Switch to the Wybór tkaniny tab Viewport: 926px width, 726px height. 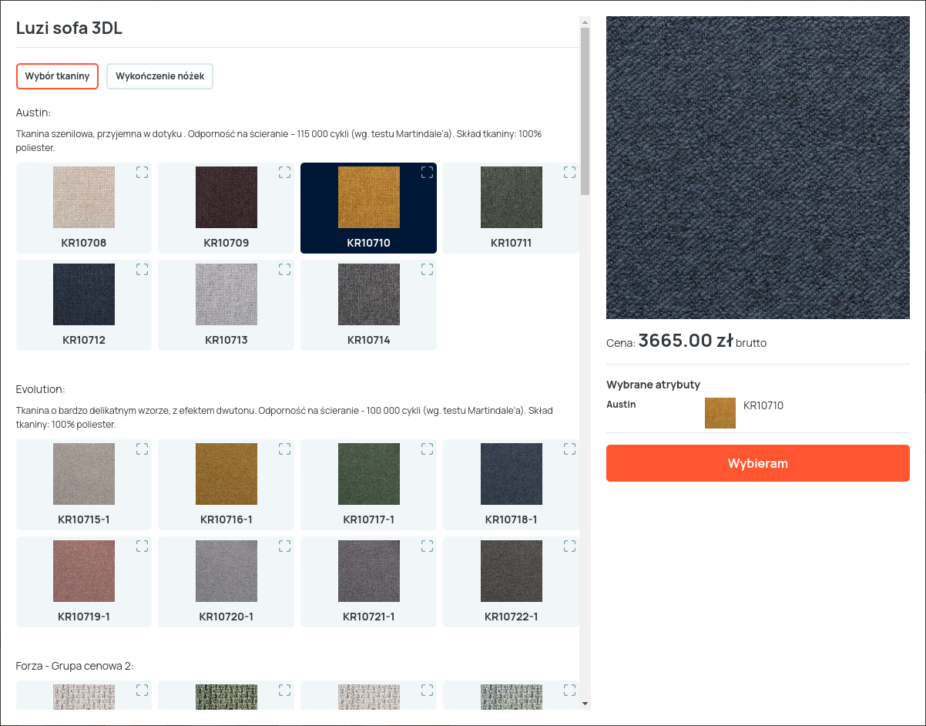[x=57, y=76]
